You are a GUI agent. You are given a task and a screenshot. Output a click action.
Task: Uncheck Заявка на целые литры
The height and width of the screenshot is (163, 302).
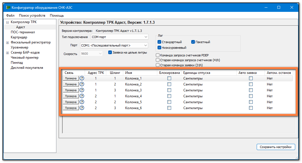coord(110,52)
